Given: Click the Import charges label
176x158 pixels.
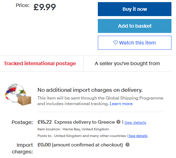Looking at the screenshot, I should [22, 149].
